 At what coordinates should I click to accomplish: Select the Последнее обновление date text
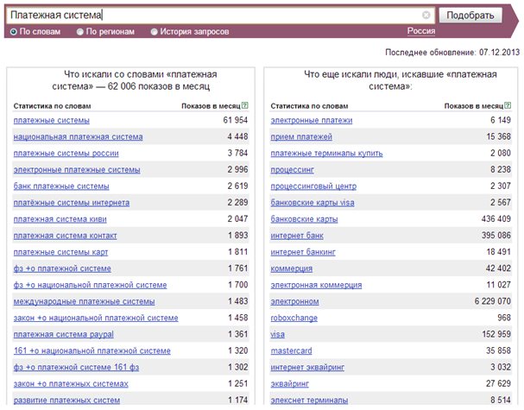tap(452, 53)
